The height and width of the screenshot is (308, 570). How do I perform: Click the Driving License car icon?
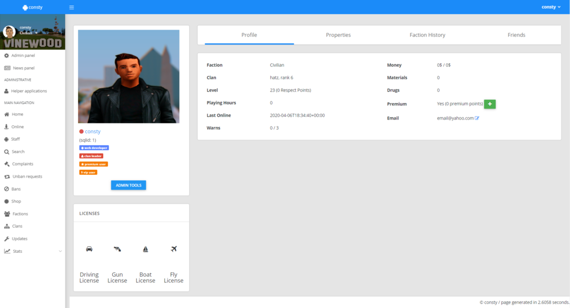click(89, 249)
